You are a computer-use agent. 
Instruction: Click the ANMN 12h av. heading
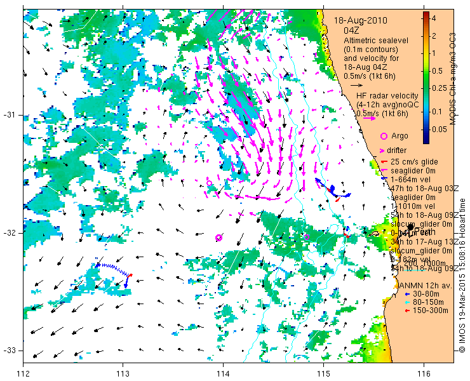pyautogui.click(x=425, y=286)
